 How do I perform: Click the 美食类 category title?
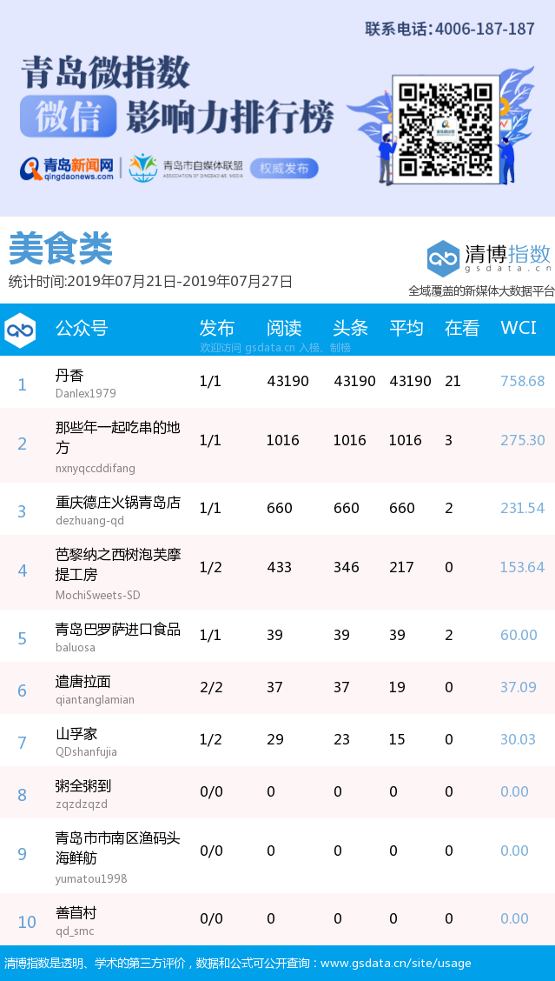point(61,250)
